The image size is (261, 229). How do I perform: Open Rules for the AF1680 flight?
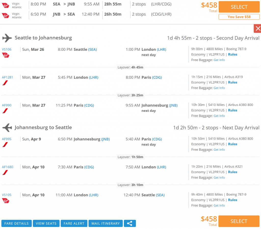232,172
